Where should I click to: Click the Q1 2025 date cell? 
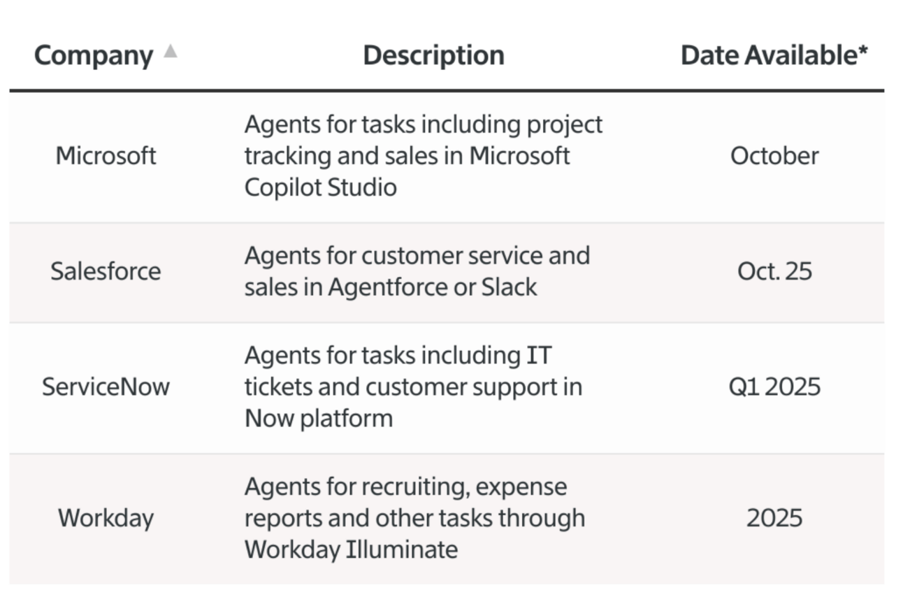point(774,387)
